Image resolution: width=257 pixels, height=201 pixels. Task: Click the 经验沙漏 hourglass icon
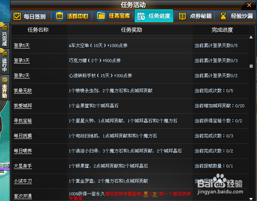223,16
